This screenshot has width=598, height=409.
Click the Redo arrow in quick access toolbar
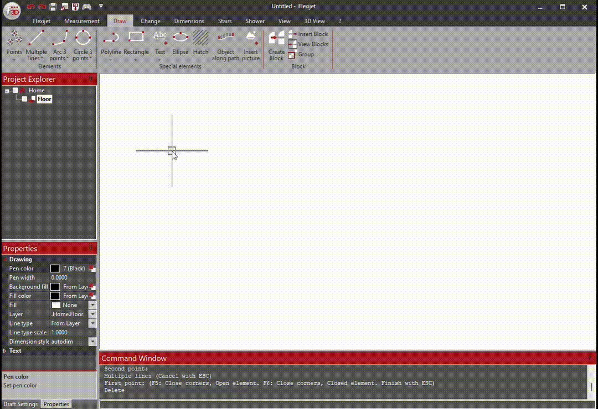coord(42,7)
